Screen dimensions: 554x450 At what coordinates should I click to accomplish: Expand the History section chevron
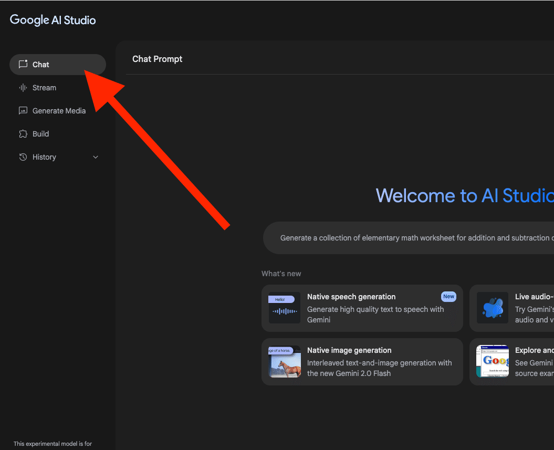pyautogui.click(x=96, y=157)
